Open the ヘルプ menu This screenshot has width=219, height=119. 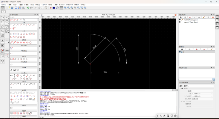click(83, 5)
